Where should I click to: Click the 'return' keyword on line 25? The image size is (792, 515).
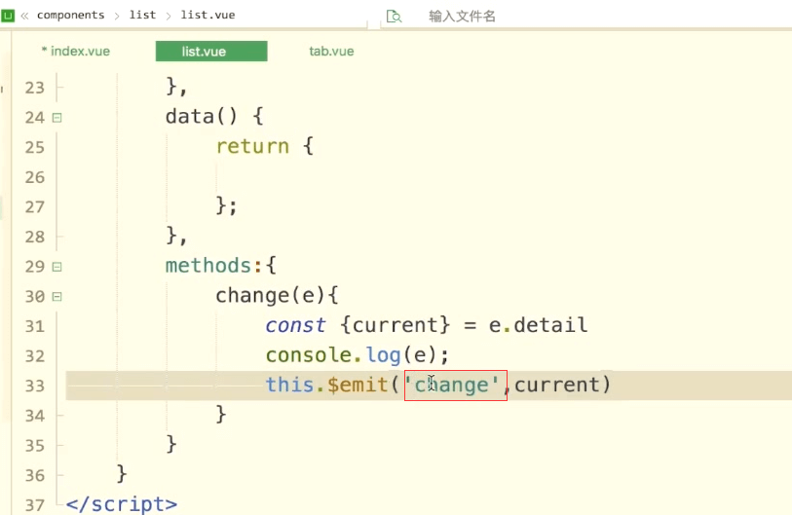pyautogui.click(x=252, y=146)
